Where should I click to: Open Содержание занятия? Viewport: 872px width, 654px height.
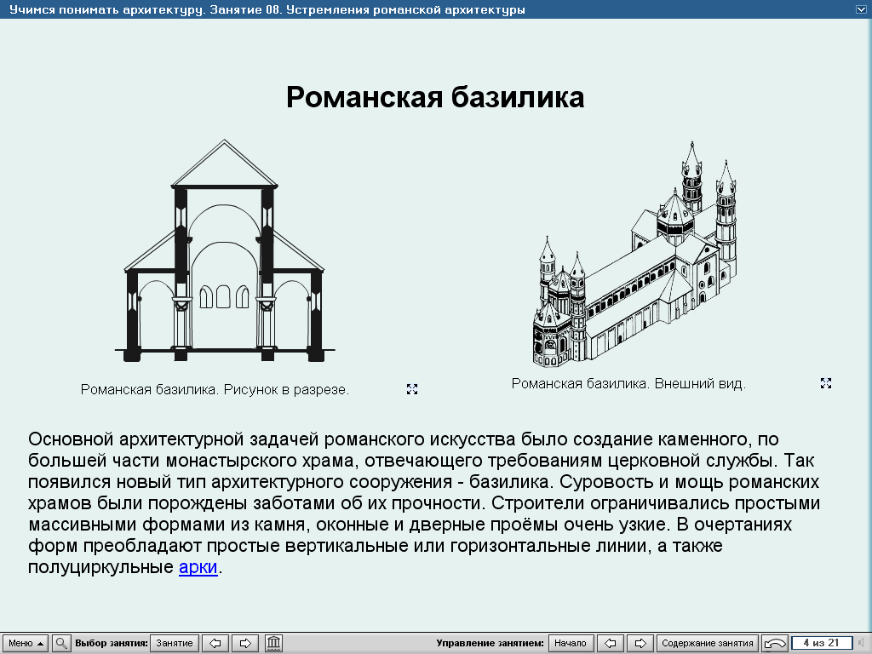click(x=708, y=643)
